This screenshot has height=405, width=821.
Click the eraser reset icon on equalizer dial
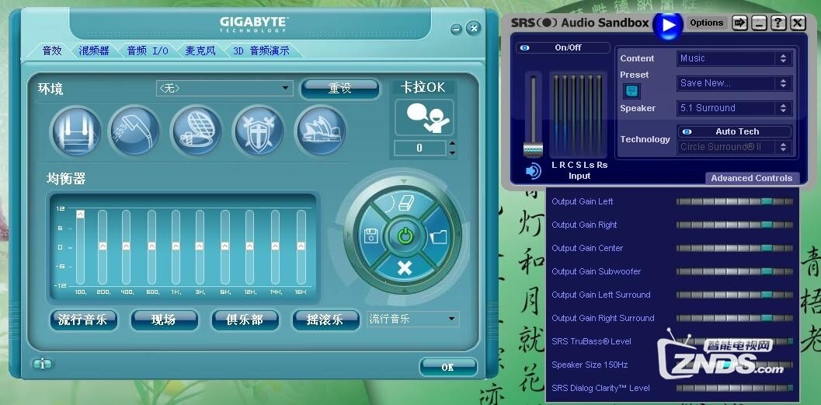(x=402, y=204)
